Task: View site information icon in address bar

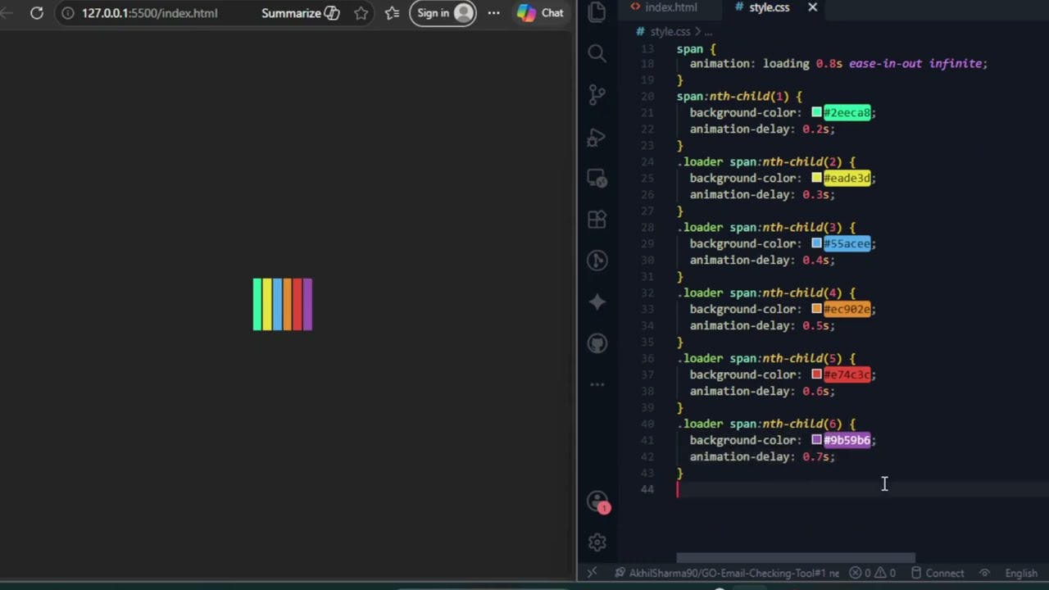Action: tap(68, 13)
